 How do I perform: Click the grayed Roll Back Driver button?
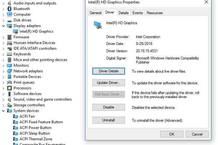click(x=109, y=94)
